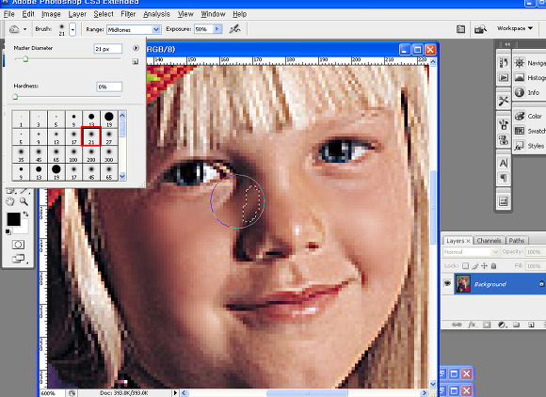Open the Layer Comps panel icon
Image resolution: width=546 pixels, height=397 pixels.
click(504, 201)
